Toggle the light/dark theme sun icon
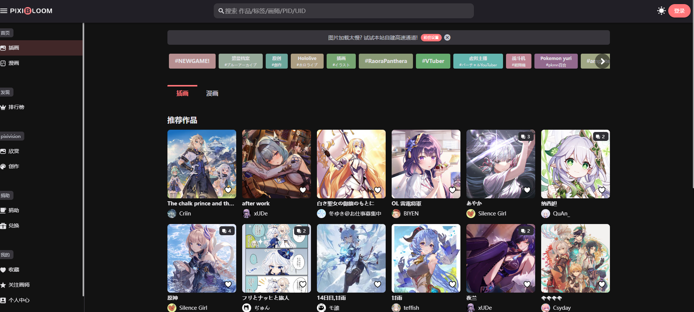Viewport: 694px width, 312px height. (x=661, y=11)
